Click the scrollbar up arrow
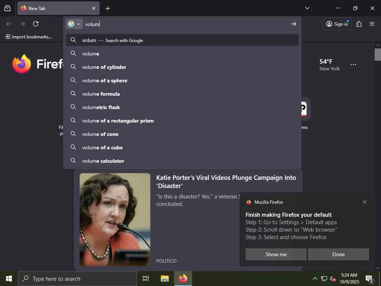The width and height of the screenshot is (381, 286). tap(377, 45)
